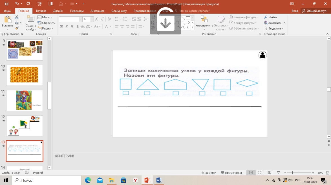Click Вход to sign in
This screenshot has width=331, height=185.
coord(295,11)
